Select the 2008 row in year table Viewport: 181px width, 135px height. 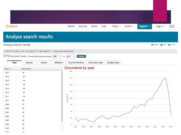click(32, 108)
